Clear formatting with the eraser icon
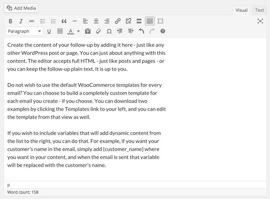This screenshot has height=199, width=270. [98, 31]
